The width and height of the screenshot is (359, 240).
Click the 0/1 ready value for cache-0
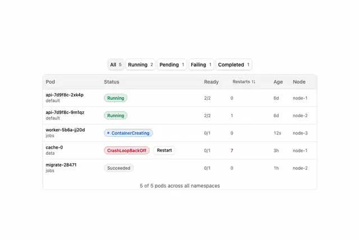[x=207, y=150]
